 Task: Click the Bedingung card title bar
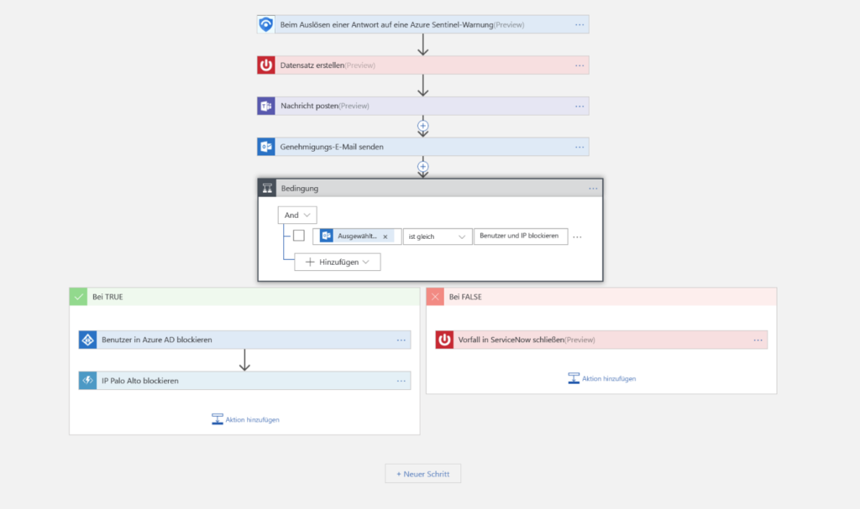coord(431,188)
